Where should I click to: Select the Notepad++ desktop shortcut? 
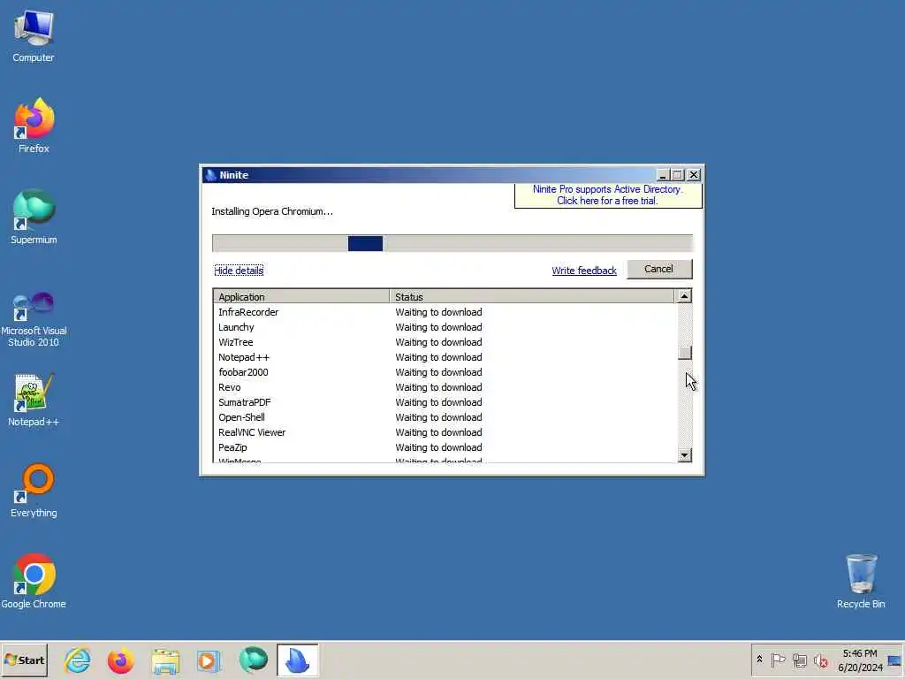34,401
